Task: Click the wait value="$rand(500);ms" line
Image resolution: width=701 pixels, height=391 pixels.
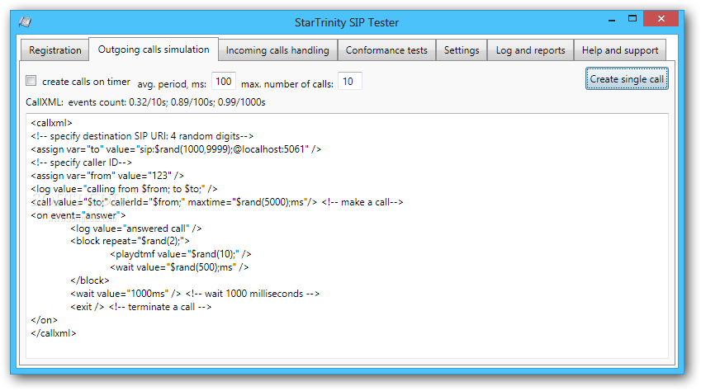Action: (x=179, y=267)
